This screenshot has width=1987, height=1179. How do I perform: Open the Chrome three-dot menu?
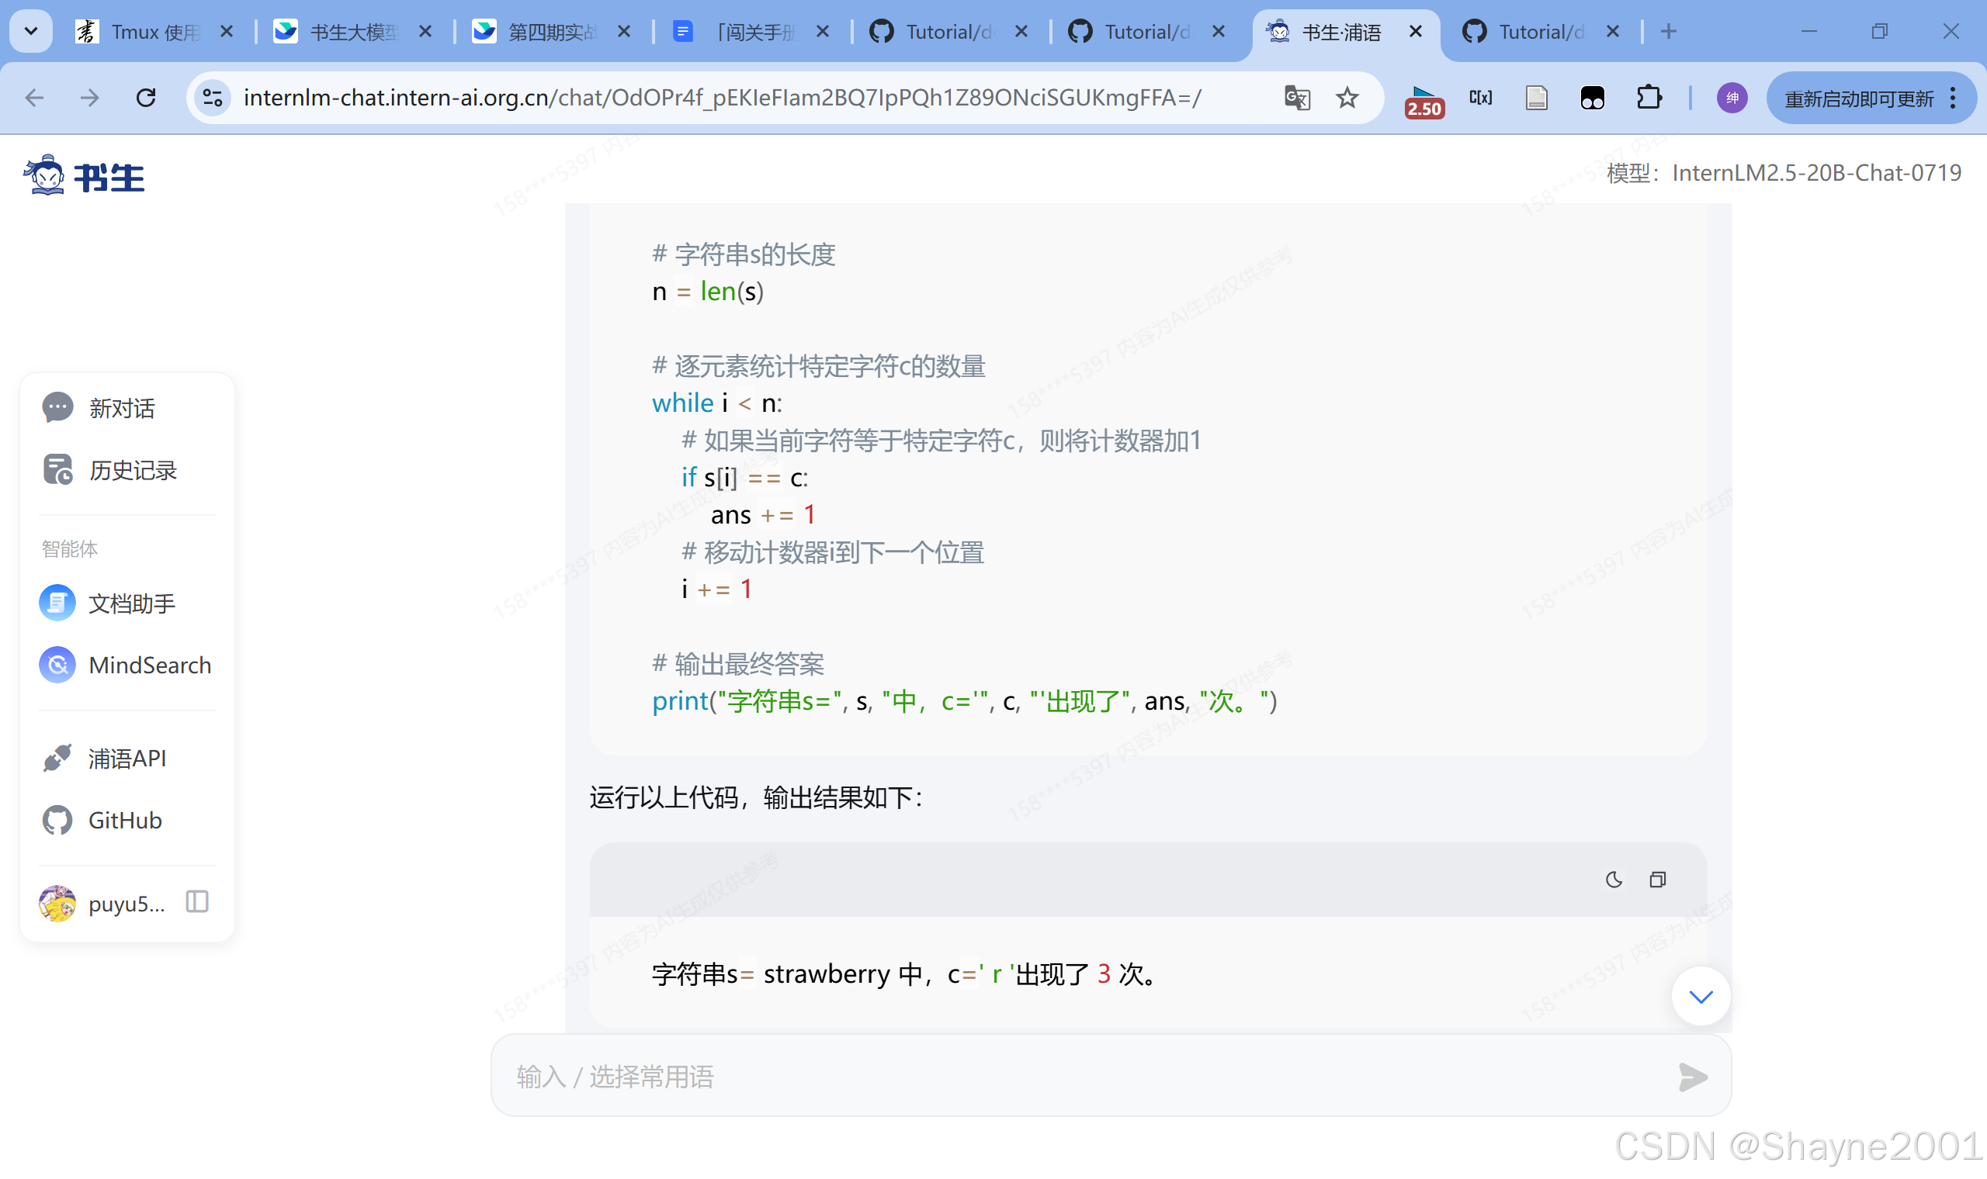(1954, 98)
